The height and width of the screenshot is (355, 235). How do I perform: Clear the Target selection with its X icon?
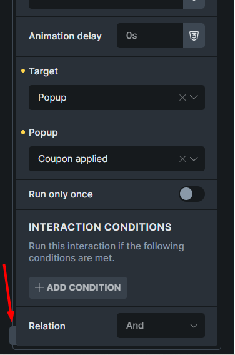point(182,97)
